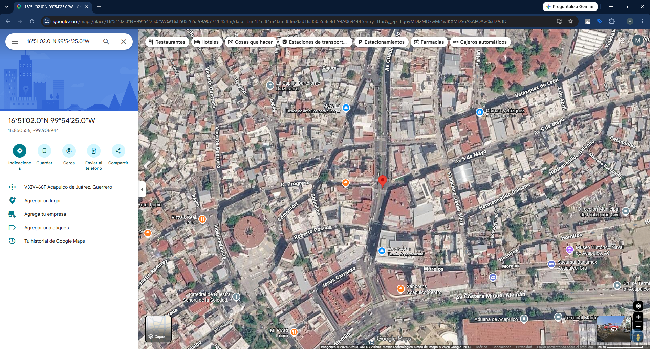This screenshot has width=650, height=349.
Task: Click the Condiciones footer link
Action: pyautogui.click(x=502, y=347)
